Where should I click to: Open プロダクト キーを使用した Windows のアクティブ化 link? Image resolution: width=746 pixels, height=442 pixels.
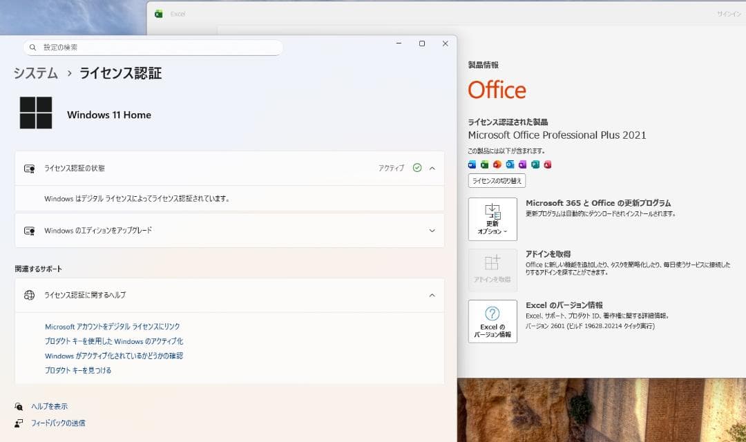pos(114,341)
